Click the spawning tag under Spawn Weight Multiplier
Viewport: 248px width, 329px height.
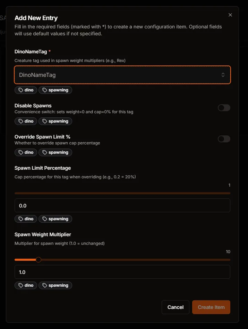pyautogui.click(x=55, y=285)
